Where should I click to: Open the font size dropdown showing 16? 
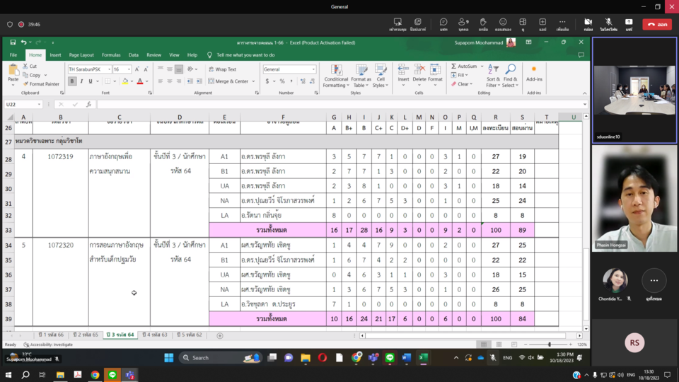click(129, 69)
